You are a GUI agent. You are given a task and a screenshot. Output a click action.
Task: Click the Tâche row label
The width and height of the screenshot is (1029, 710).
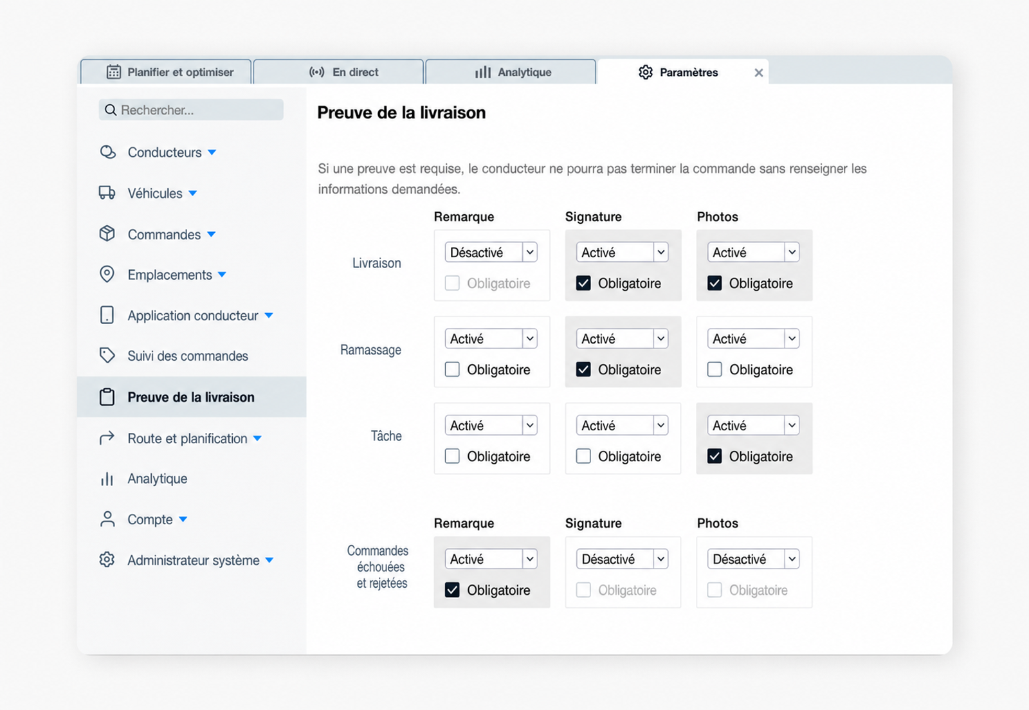click(386, 436)
